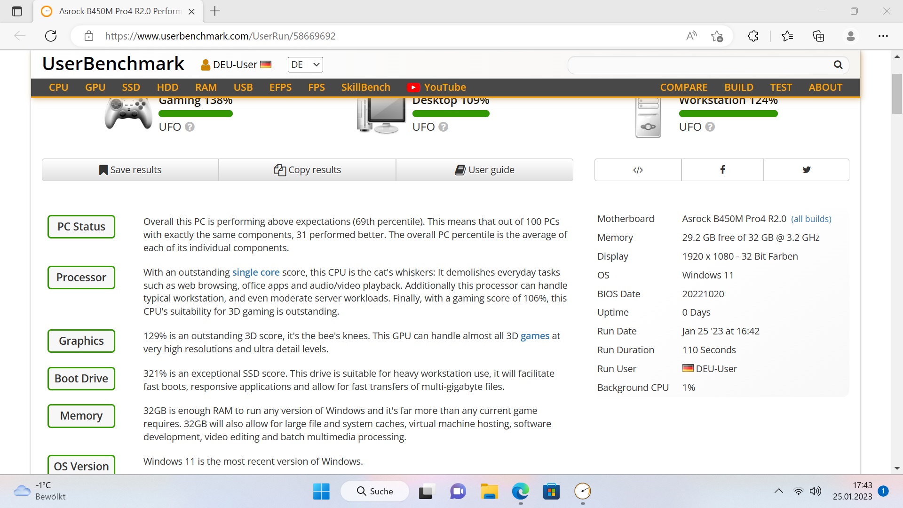Click the help icon beside Workstation UFO

point(710,127)
